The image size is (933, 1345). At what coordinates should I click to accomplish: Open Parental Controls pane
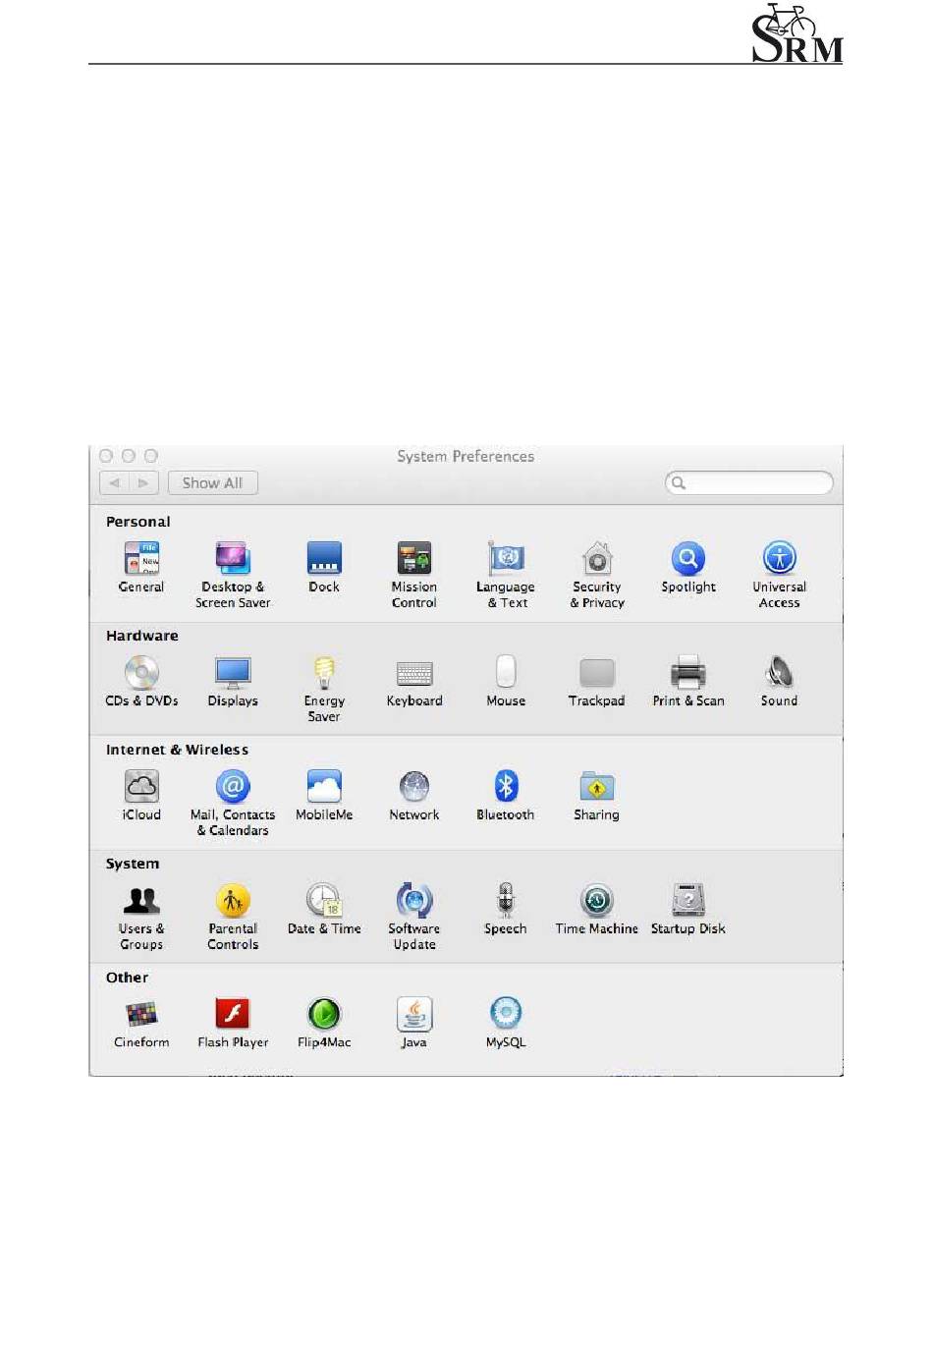click(233, 917)
